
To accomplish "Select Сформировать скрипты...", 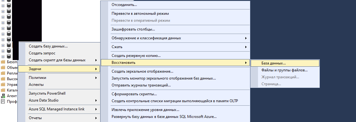I will pyautogui.click(x=175, y=94).
